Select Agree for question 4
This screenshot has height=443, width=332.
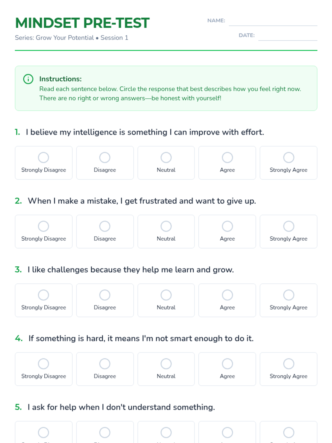[227, 364]
